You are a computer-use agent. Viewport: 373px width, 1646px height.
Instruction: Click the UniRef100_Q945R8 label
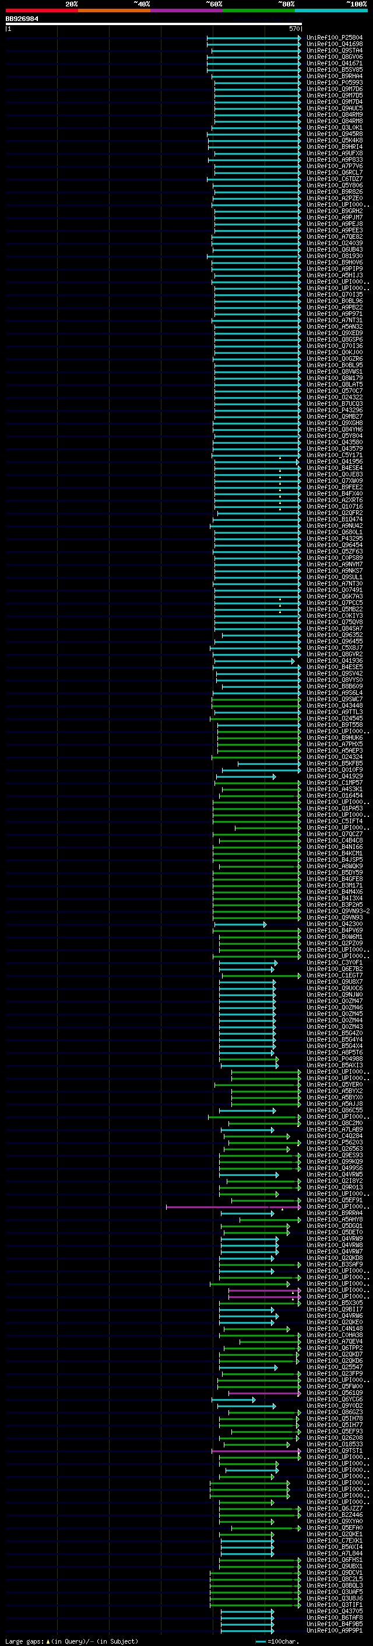point(334,134)
